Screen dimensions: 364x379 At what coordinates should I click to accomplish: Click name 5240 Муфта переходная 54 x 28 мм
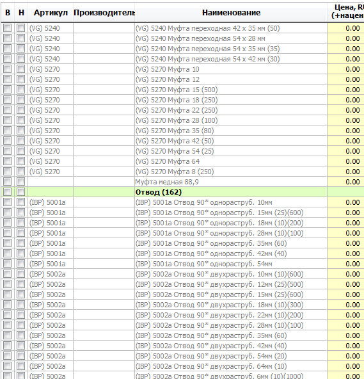(x=200, y=38)
